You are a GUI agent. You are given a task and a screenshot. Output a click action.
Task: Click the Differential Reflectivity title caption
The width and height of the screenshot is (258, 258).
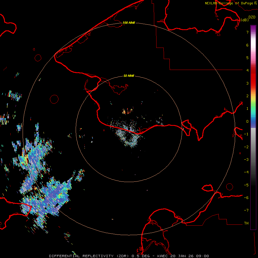(x=89, y=256)
